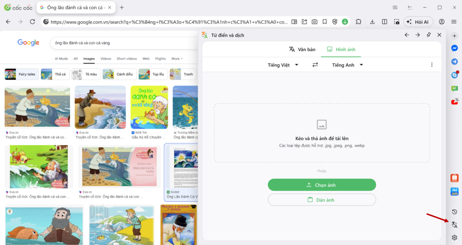Screen dimensions: 462x245
Task: Pin the dictionary and translate panel
Action: tap(429, 35)
